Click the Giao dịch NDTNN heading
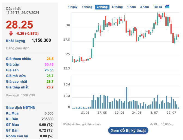This screenshot has height=140, width=183. coord(20,108)
